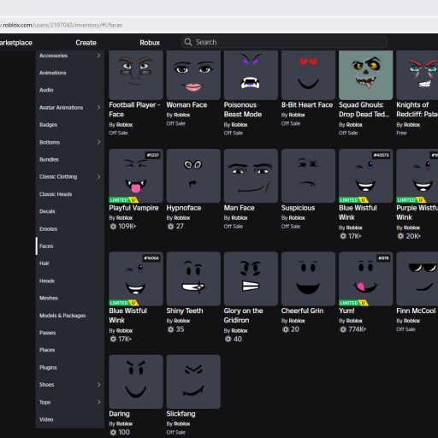Expand the Avatar Animations submenu arrow
The width and height of the screenshot is (438, 438).
[x=98, y=107]
